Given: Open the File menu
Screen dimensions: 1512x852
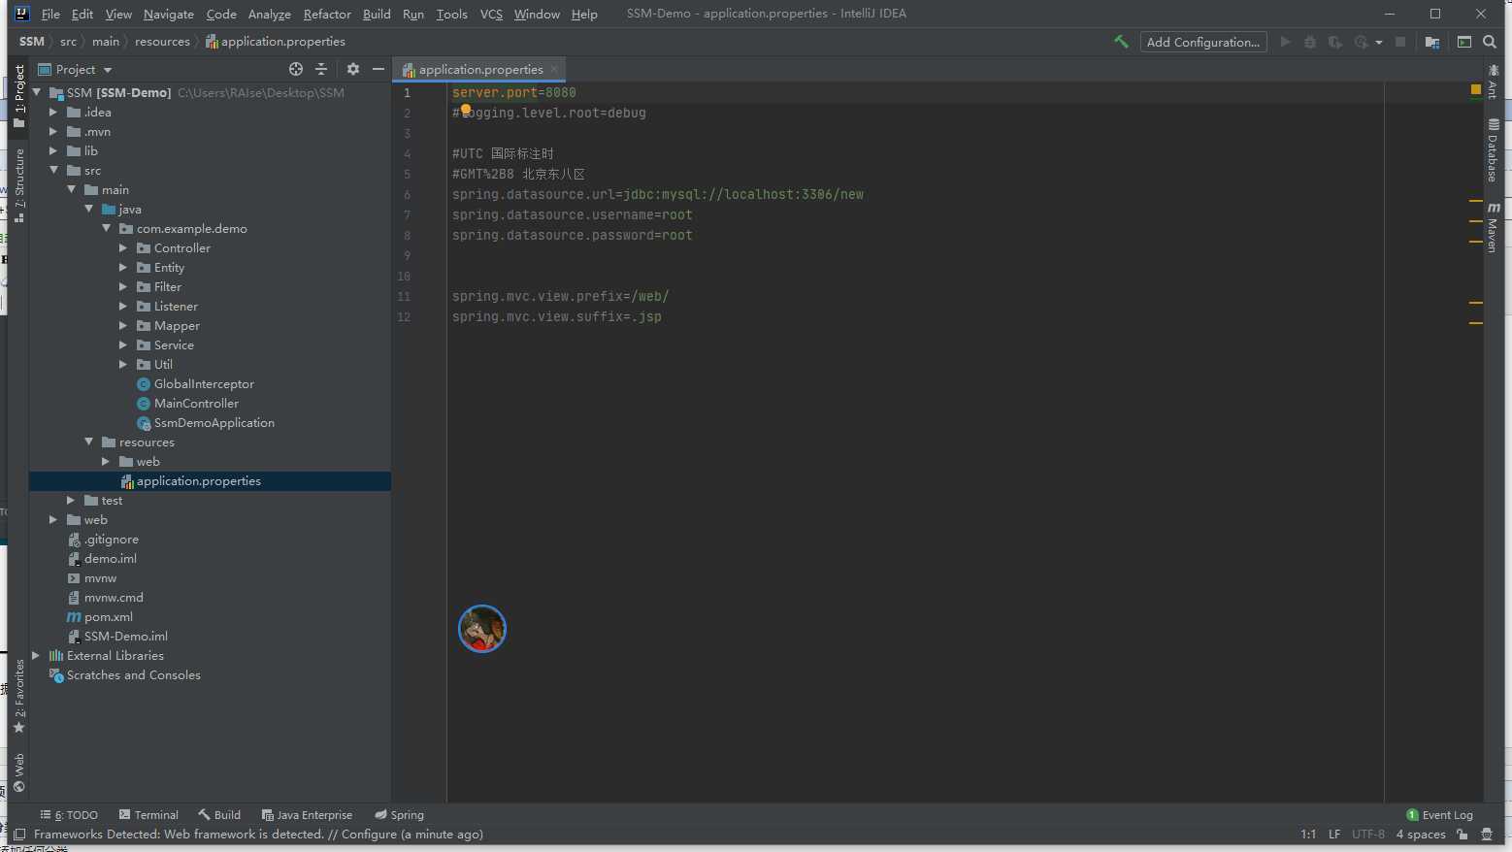Looking at the screenshot, I should 50,14.
